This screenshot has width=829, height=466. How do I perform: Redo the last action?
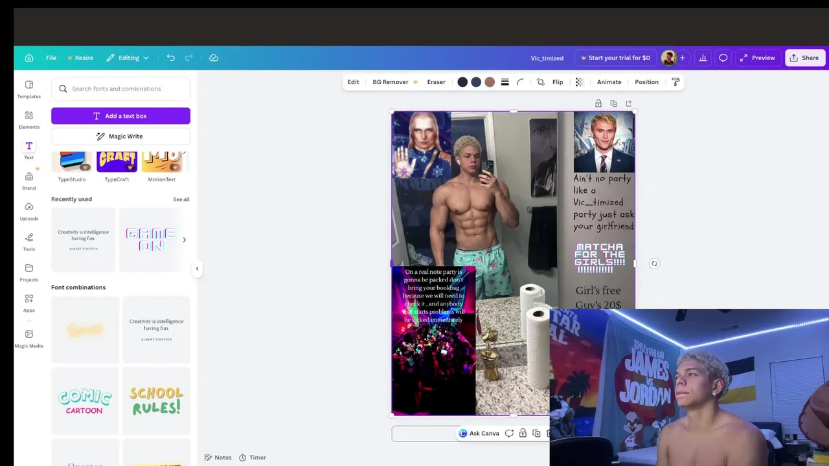coord(188,58)
